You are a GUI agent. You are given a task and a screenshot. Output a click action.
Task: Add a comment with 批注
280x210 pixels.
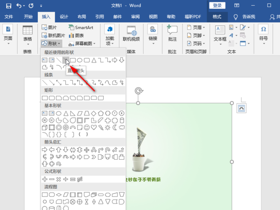click(172, 34)
